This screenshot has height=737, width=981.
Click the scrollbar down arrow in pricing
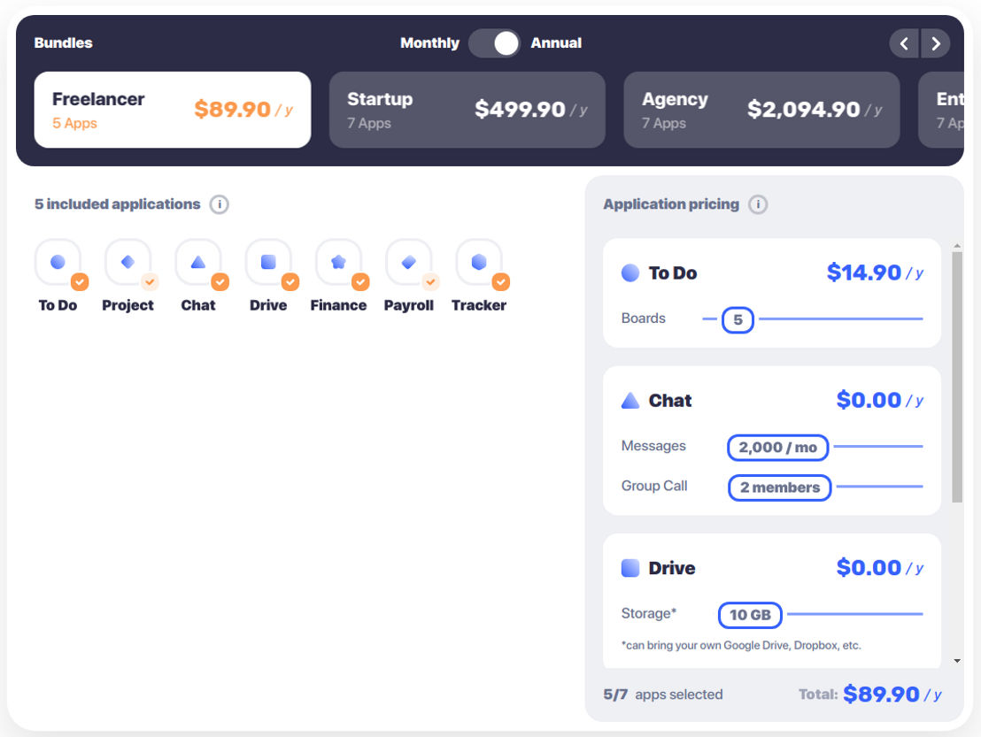(957, 661)
